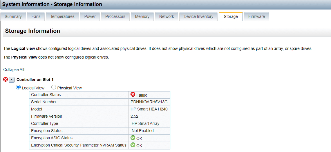Viewport: 331px width, 152px height.
Task: Select the Storage tab
Action: point(231,17)
